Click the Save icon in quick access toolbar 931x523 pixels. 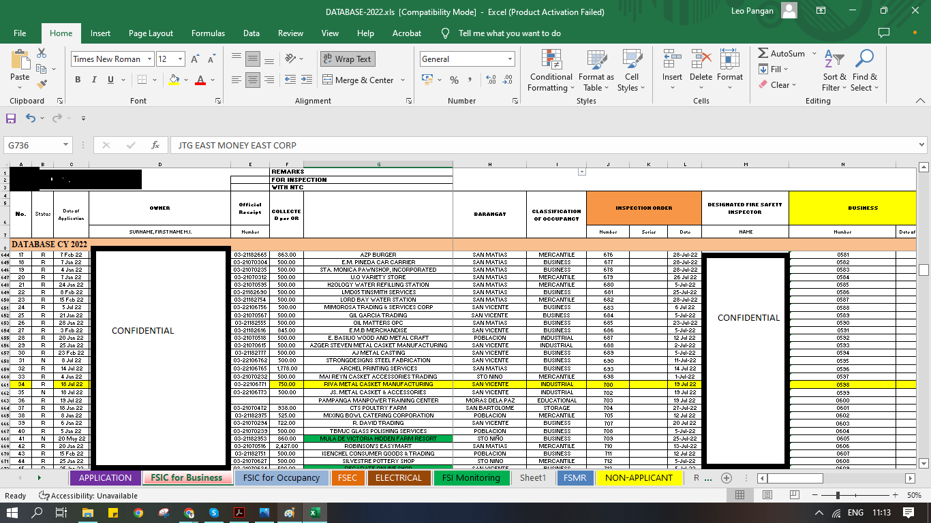tap(11, 118)
